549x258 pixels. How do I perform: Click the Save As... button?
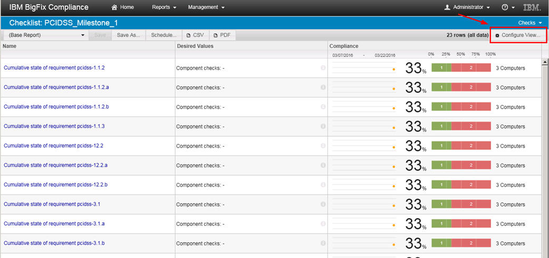[x=129, y=35]
